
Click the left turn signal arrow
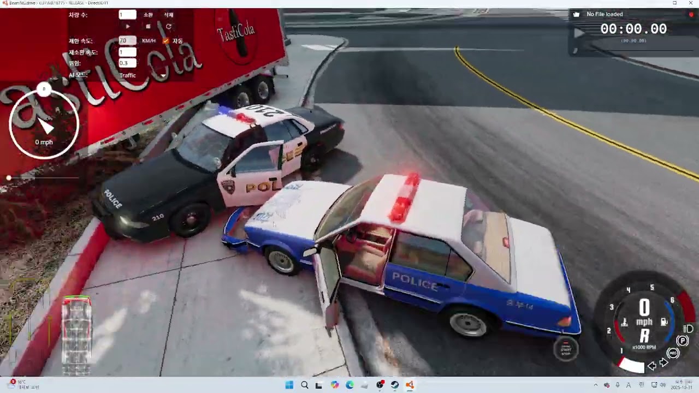(x=652, y=366)
